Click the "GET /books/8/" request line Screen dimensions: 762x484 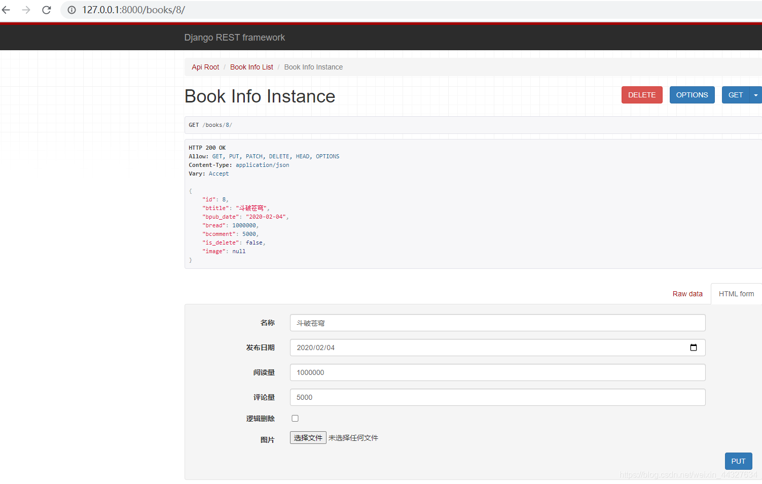tap(210, 125)
